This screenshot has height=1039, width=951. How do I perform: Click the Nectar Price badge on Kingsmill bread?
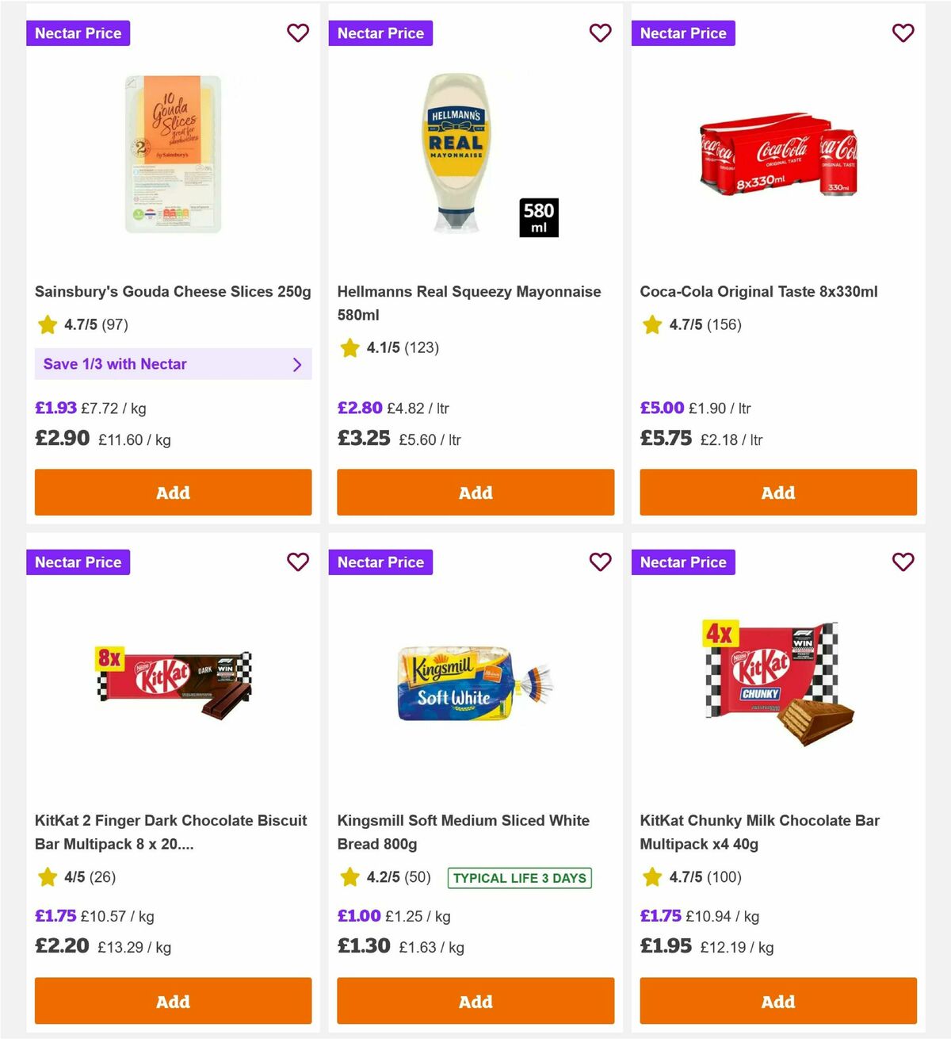click(x=380, y=562)
